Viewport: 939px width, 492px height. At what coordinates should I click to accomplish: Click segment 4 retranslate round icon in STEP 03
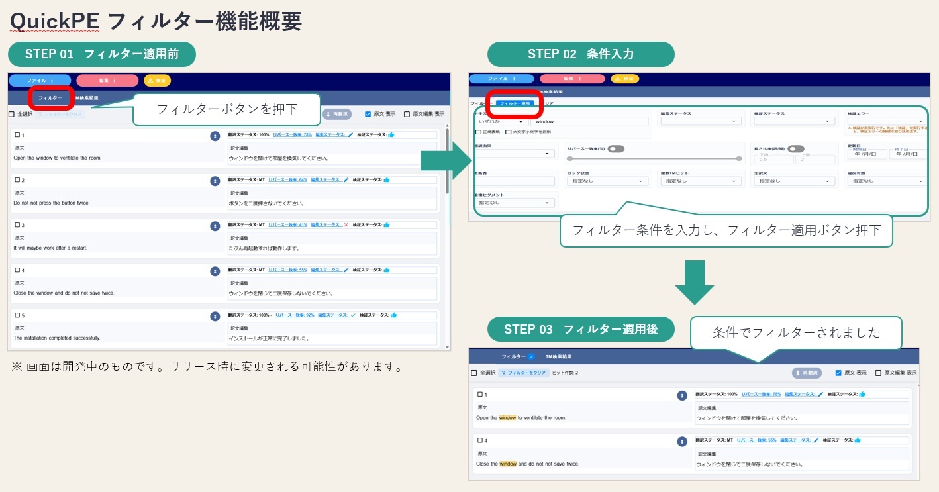pos(682,442)
